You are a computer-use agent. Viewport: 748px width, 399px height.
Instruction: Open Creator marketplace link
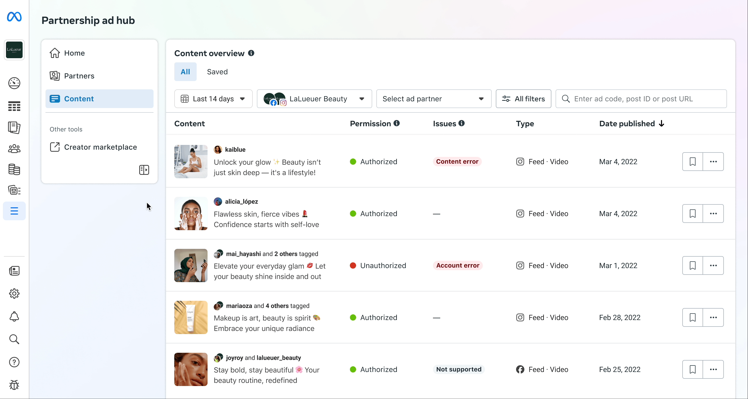pos(100,147)
